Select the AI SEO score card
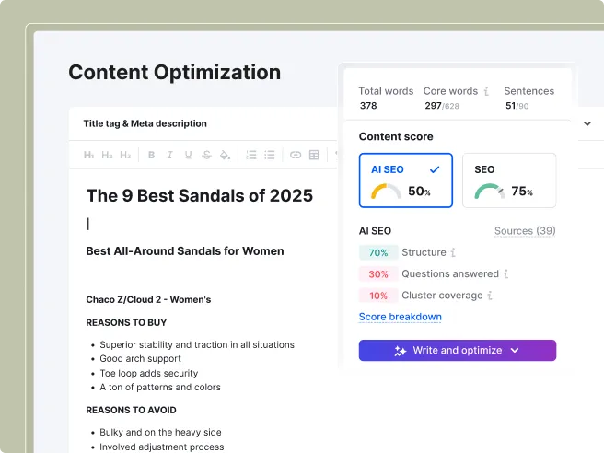 [x=406, y=180]
